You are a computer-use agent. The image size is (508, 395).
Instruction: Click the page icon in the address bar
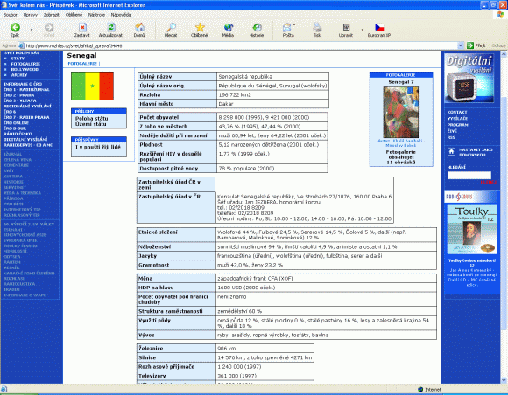[21, 45]
